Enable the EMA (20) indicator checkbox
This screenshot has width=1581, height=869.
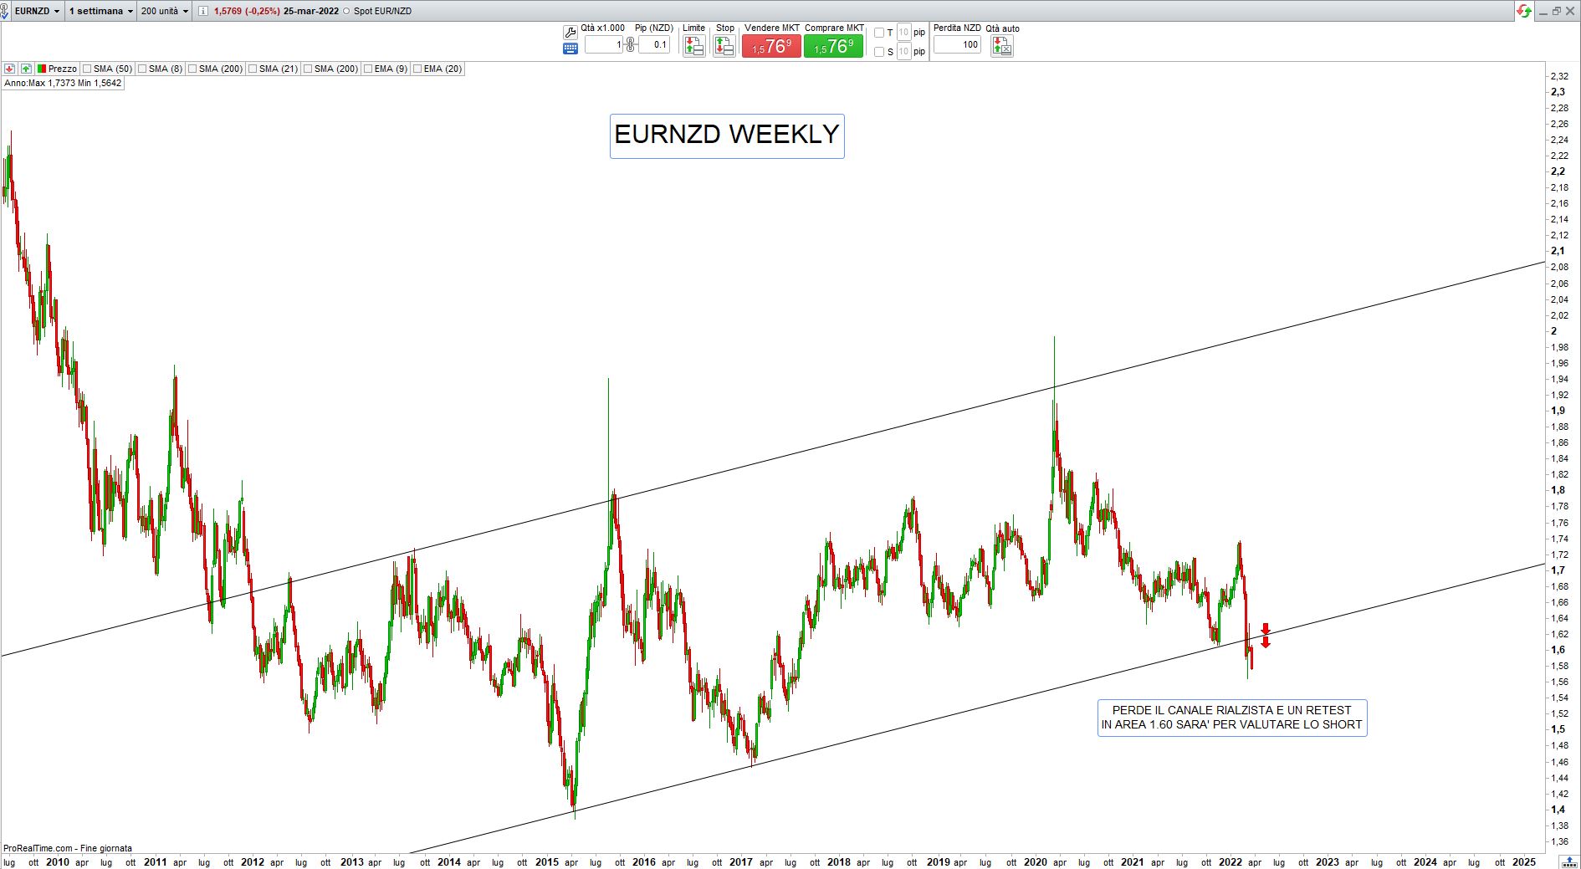(417, 69)
